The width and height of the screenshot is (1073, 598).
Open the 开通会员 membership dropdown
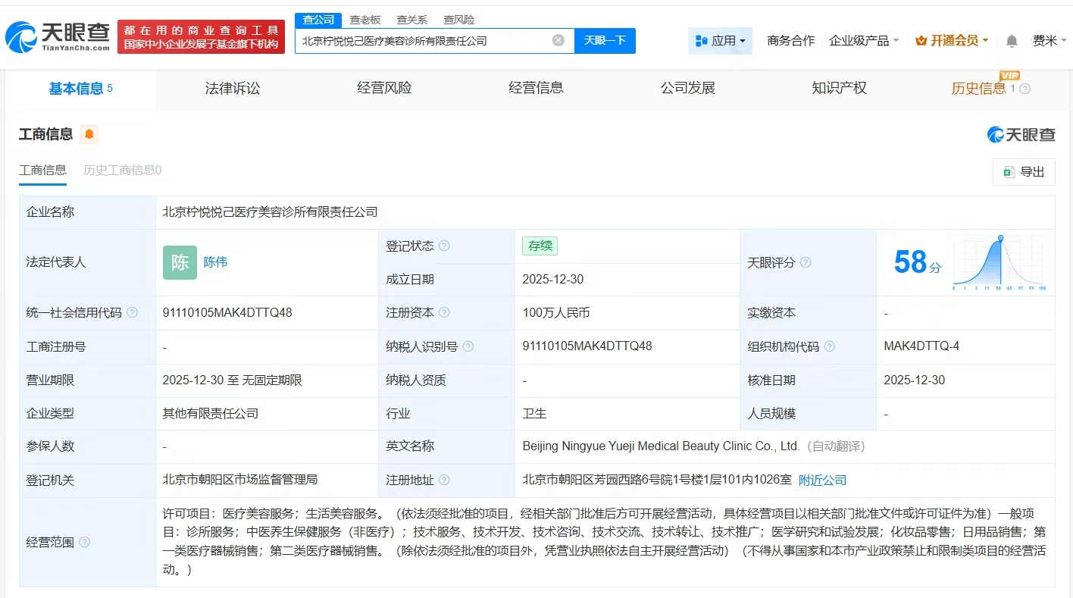952,41
